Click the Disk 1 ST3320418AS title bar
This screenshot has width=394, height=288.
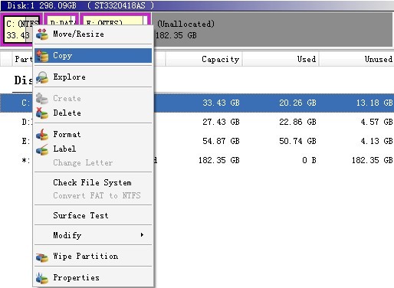point(197,5)
